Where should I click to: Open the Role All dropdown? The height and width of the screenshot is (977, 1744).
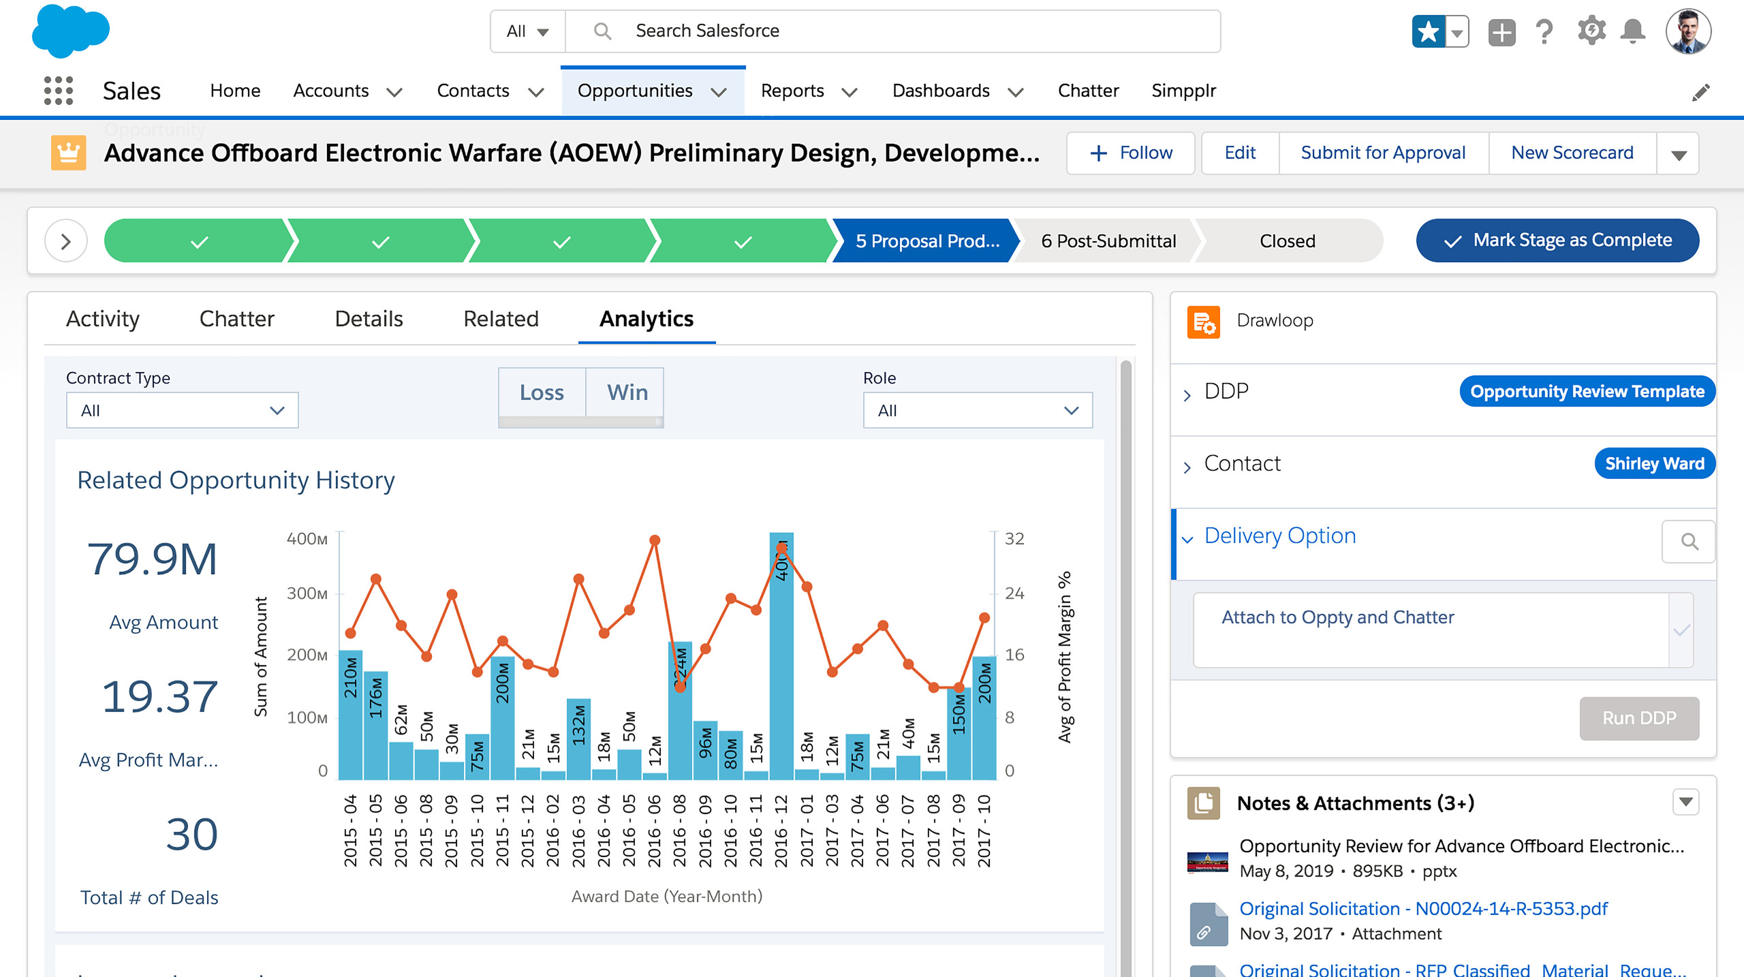pos(978,410)
